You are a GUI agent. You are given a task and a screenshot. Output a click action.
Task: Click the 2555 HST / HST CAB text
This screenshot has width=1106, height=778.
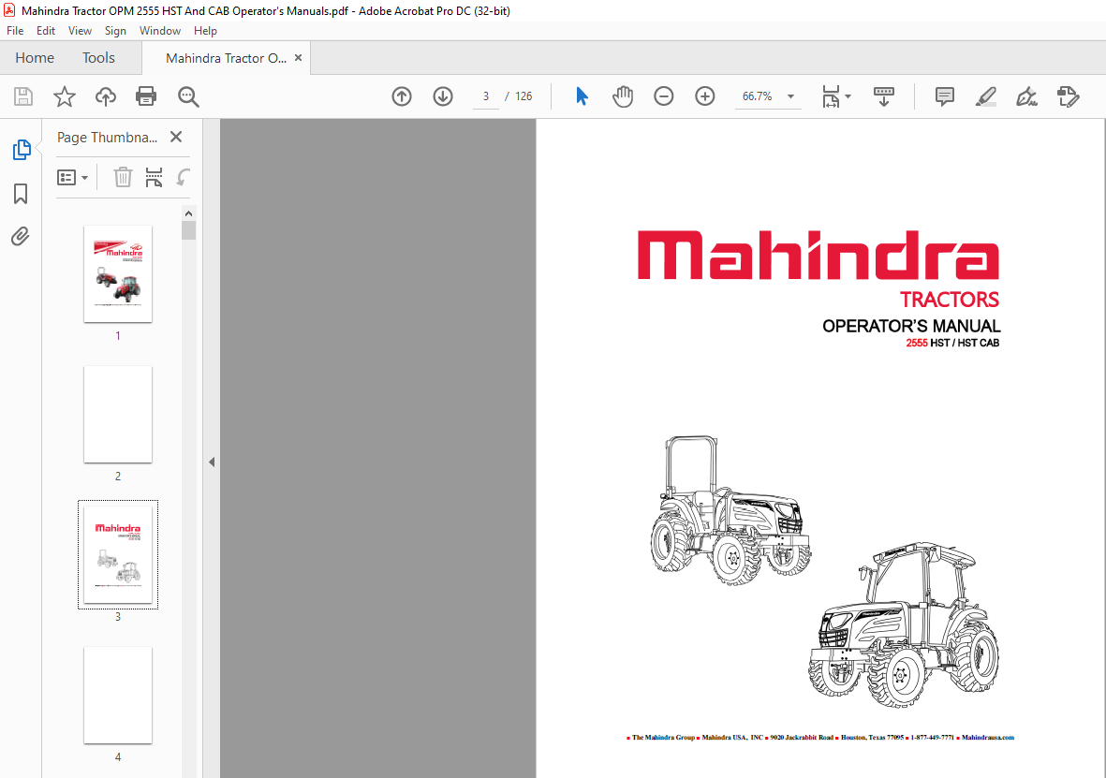[953, 343]
